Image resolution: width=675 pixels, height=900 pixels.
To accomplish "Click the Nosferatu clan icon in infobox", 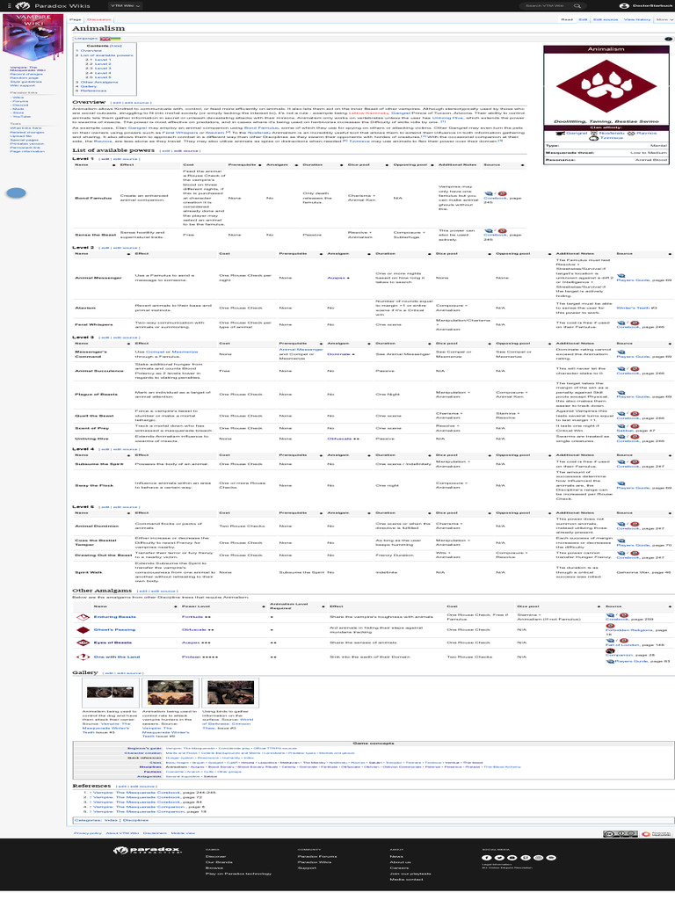I will (593, 134).
